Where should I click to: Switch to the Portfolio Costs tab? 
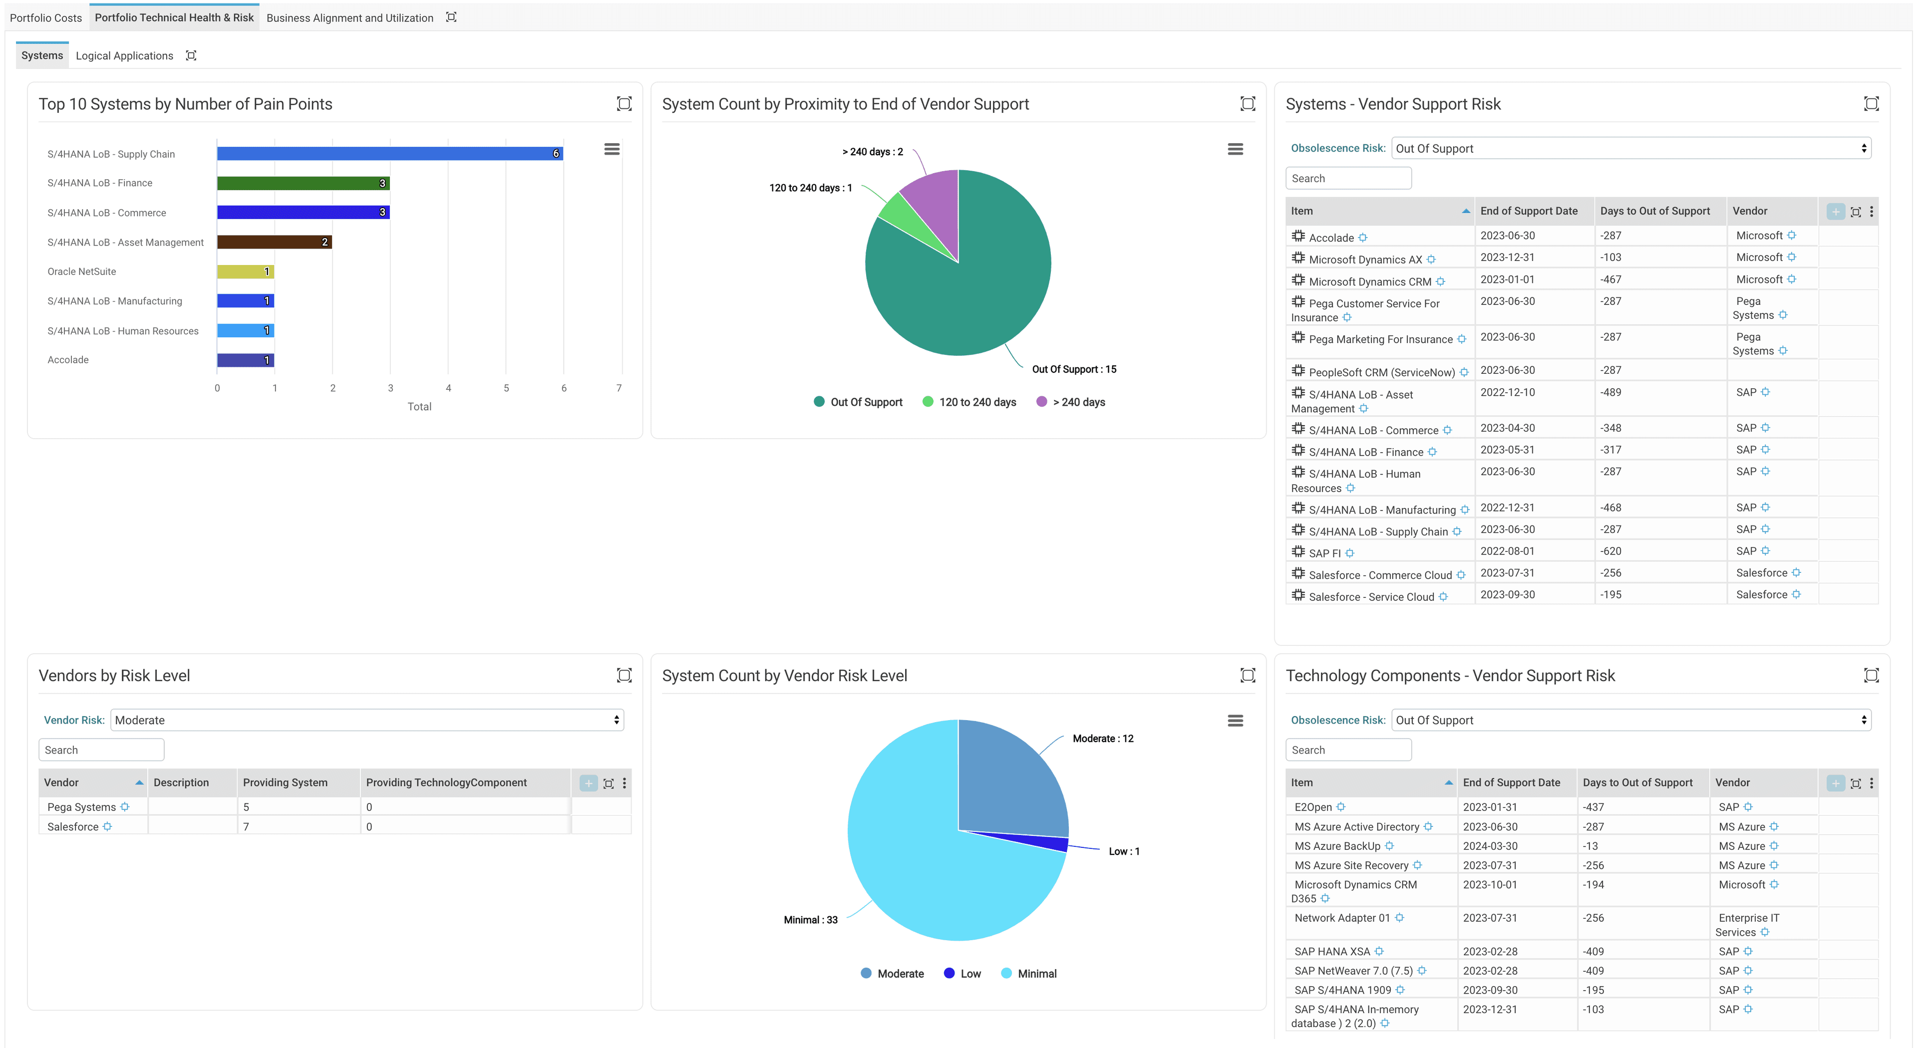pos(46,18)
